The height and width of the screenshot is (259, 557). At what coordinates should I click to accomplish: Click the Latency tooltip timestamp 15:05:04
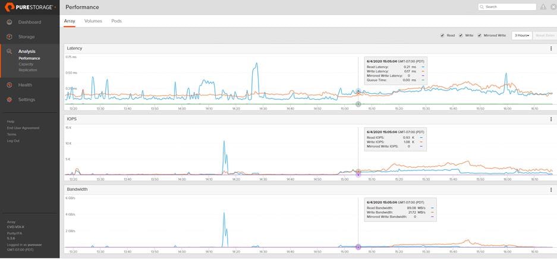382,61
